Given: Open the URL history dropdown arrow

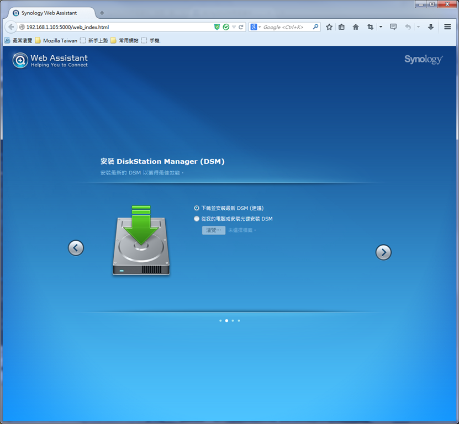Looking at the screenshot, I should click(x=234, y=27).
